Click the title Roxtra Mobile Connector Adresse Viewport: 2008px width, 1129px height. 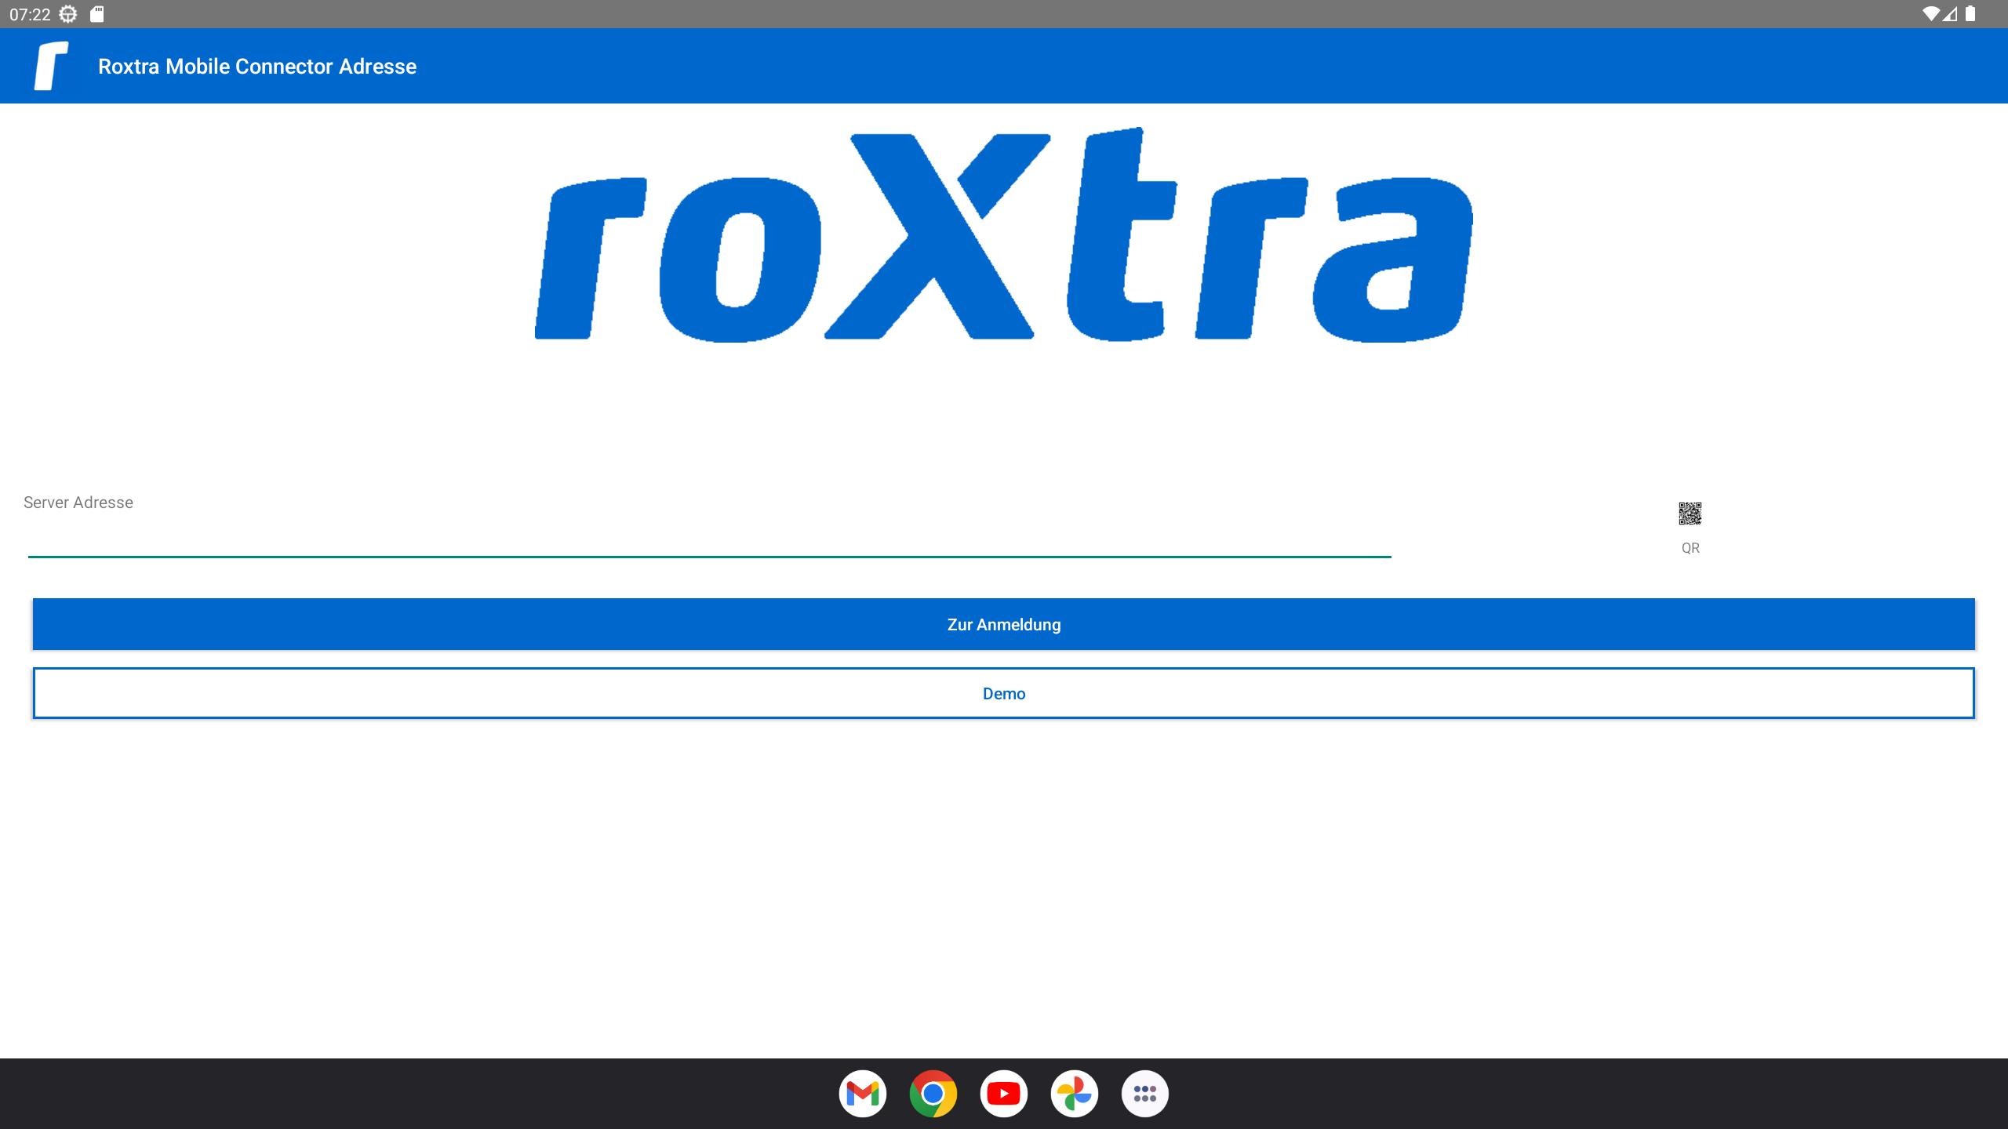257,67
